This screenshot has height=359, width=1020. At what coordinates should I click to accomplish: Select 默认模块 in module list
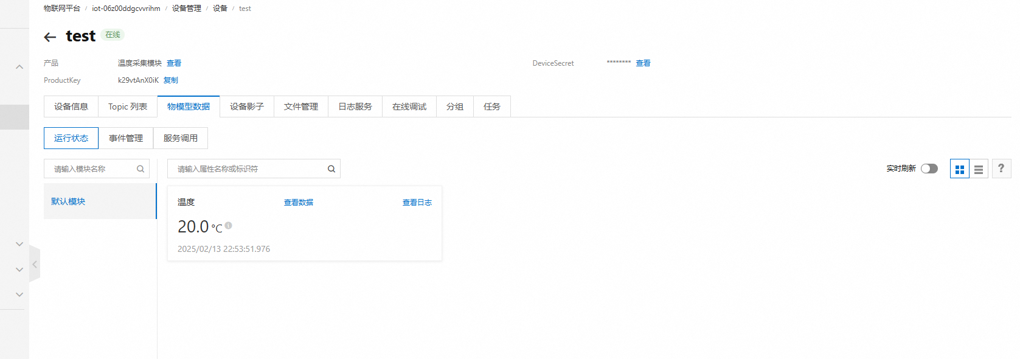pos(68,201)
